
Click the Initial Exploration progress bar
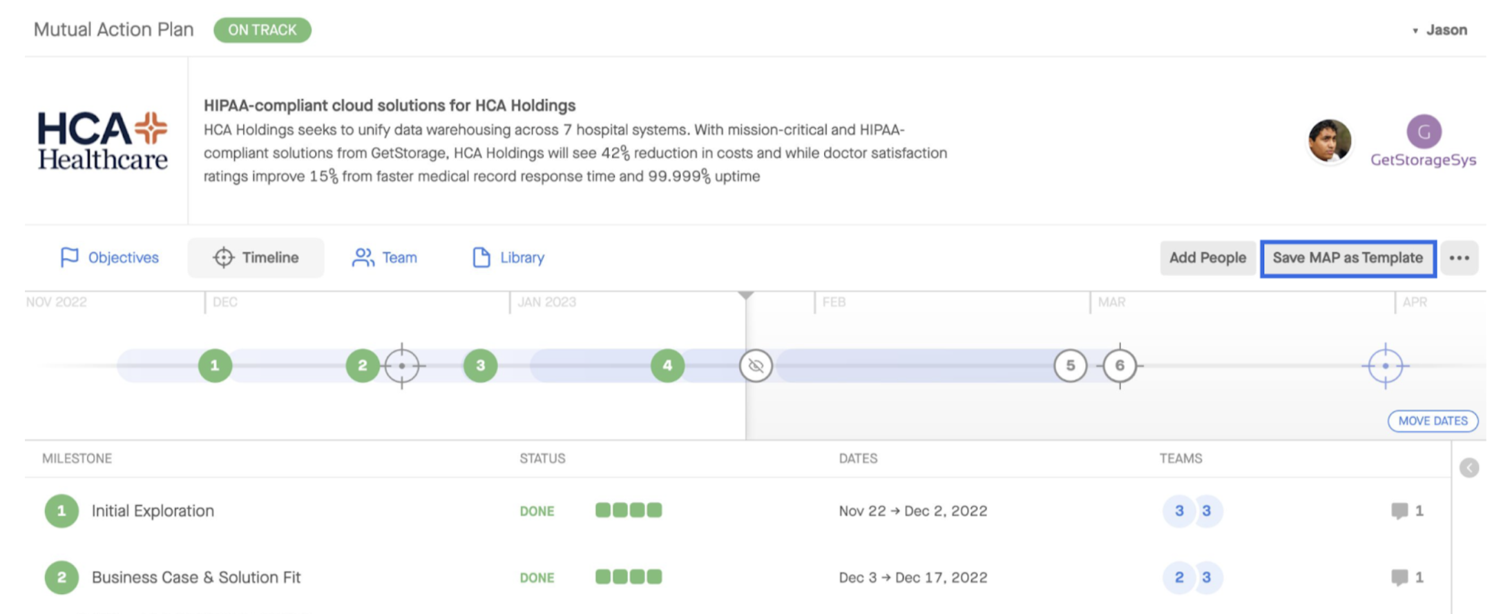[629, 511]
